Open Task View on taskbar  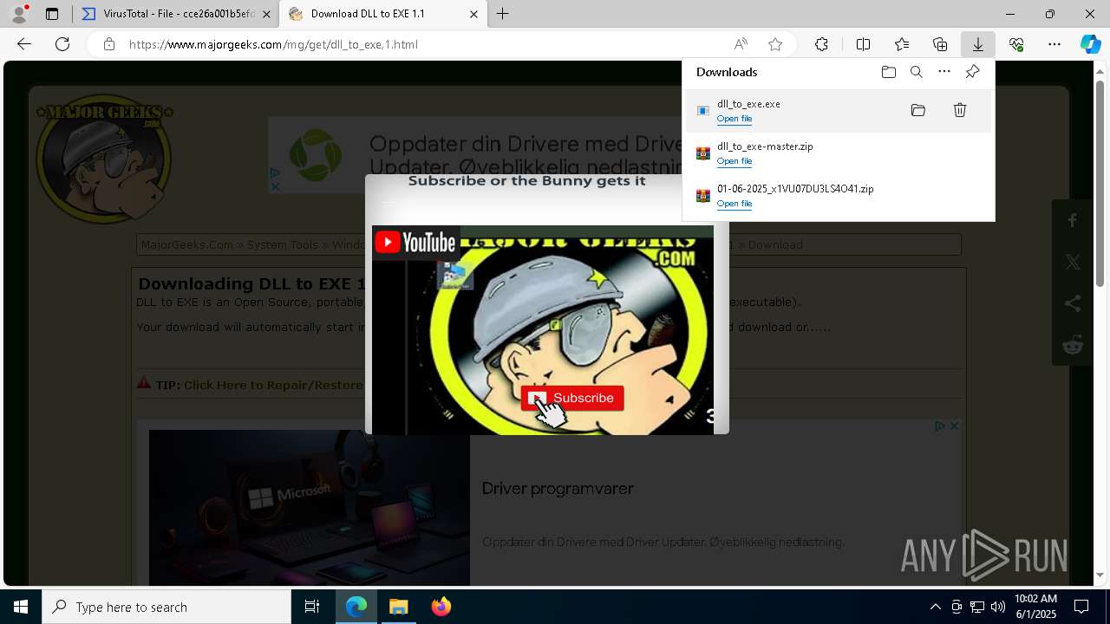[312, 607]
